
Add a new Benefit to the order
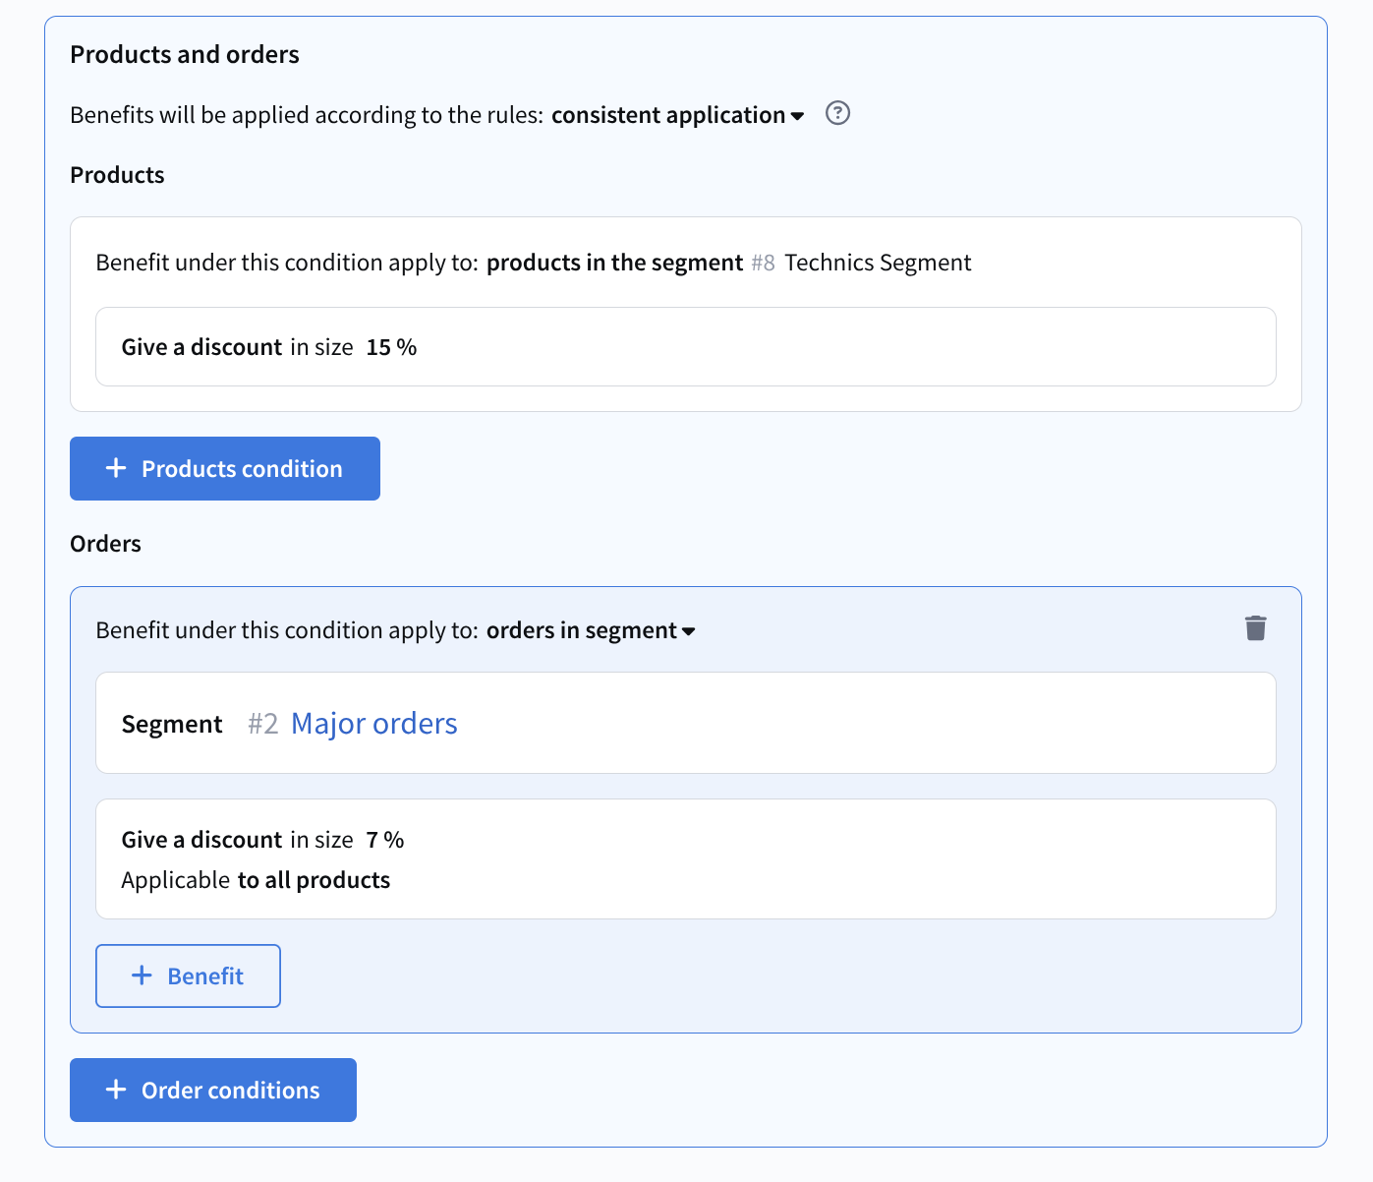(188, 975)
